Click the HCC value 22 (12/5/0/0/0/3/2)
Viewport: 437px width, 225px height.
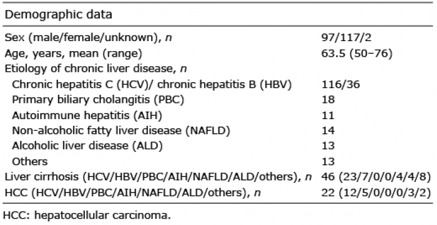point(376,193)
